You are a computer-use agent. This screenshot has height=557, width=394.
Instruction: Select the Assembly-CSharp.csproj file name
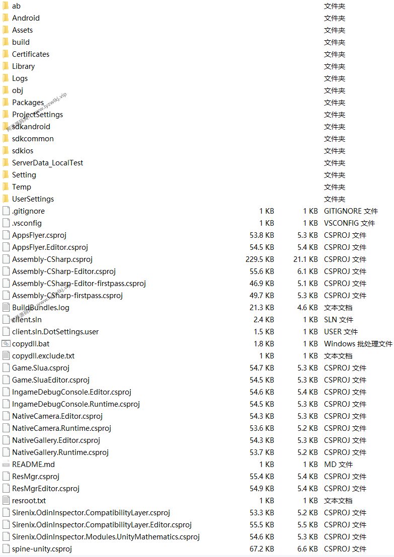[x=52, y=259]
